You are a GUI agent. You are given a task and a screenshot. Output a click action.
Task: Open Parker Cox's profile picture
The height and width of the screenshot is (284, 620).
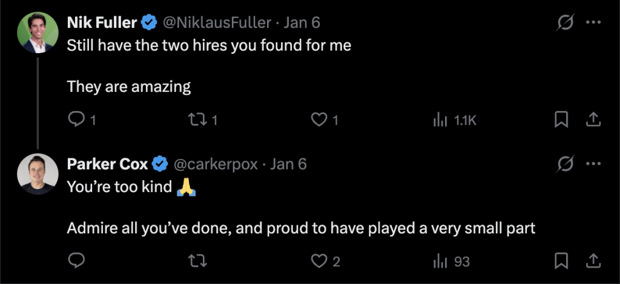pos(38,173)
